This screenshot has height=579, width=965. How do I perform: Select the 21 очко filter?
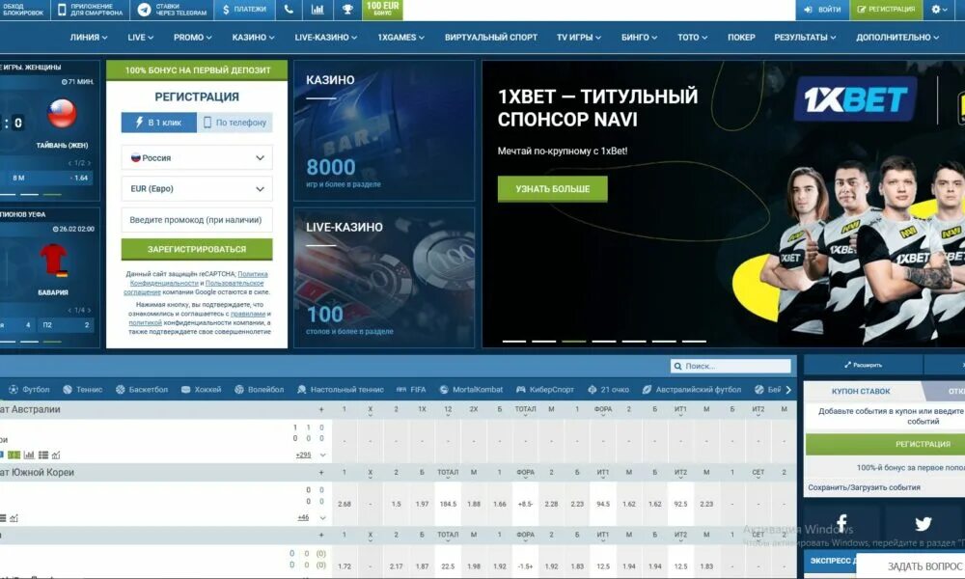coord(609,390)
